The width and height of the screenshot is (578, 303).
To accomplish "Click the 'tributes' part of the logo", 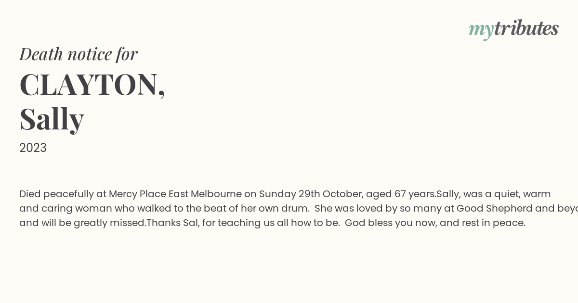I will (x=526, y=28).
